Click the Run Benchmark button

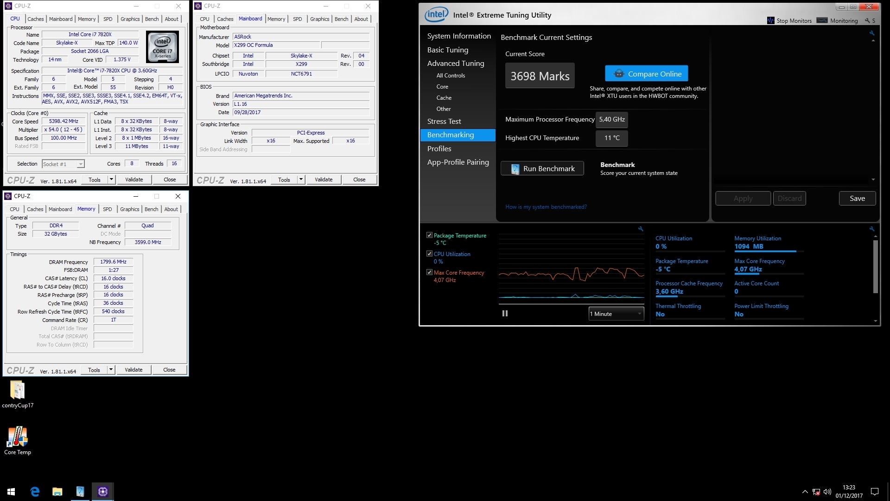point(542,168)
